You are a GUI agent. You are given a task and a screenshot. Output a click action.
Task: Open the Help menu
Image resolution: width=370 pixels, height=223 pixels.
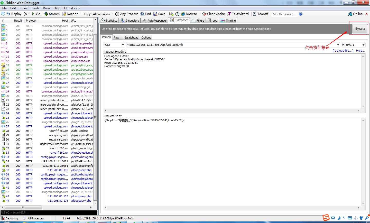pyautogui.click(x=57, y=8)
